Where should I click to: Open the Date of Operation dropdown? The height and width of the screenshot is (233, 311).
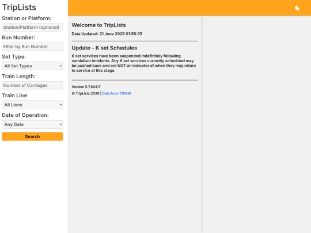tap(32, 124)
